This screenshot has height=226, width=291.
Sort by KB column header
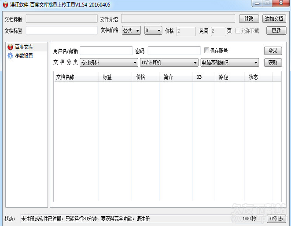coord(204,77)
